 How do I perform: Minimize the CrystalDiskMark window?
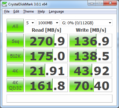click(92, 3)
